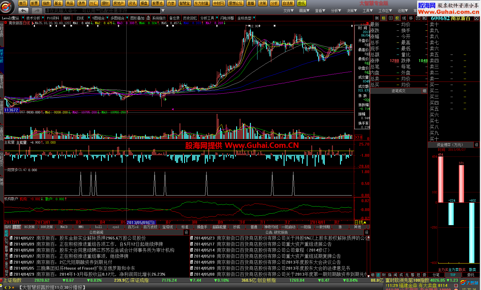Image resolution: width=481 pixels, height=290 pixels.
Task: Toggle the 标 marker button in chart toolbar
Action: (x=383, y=18)
